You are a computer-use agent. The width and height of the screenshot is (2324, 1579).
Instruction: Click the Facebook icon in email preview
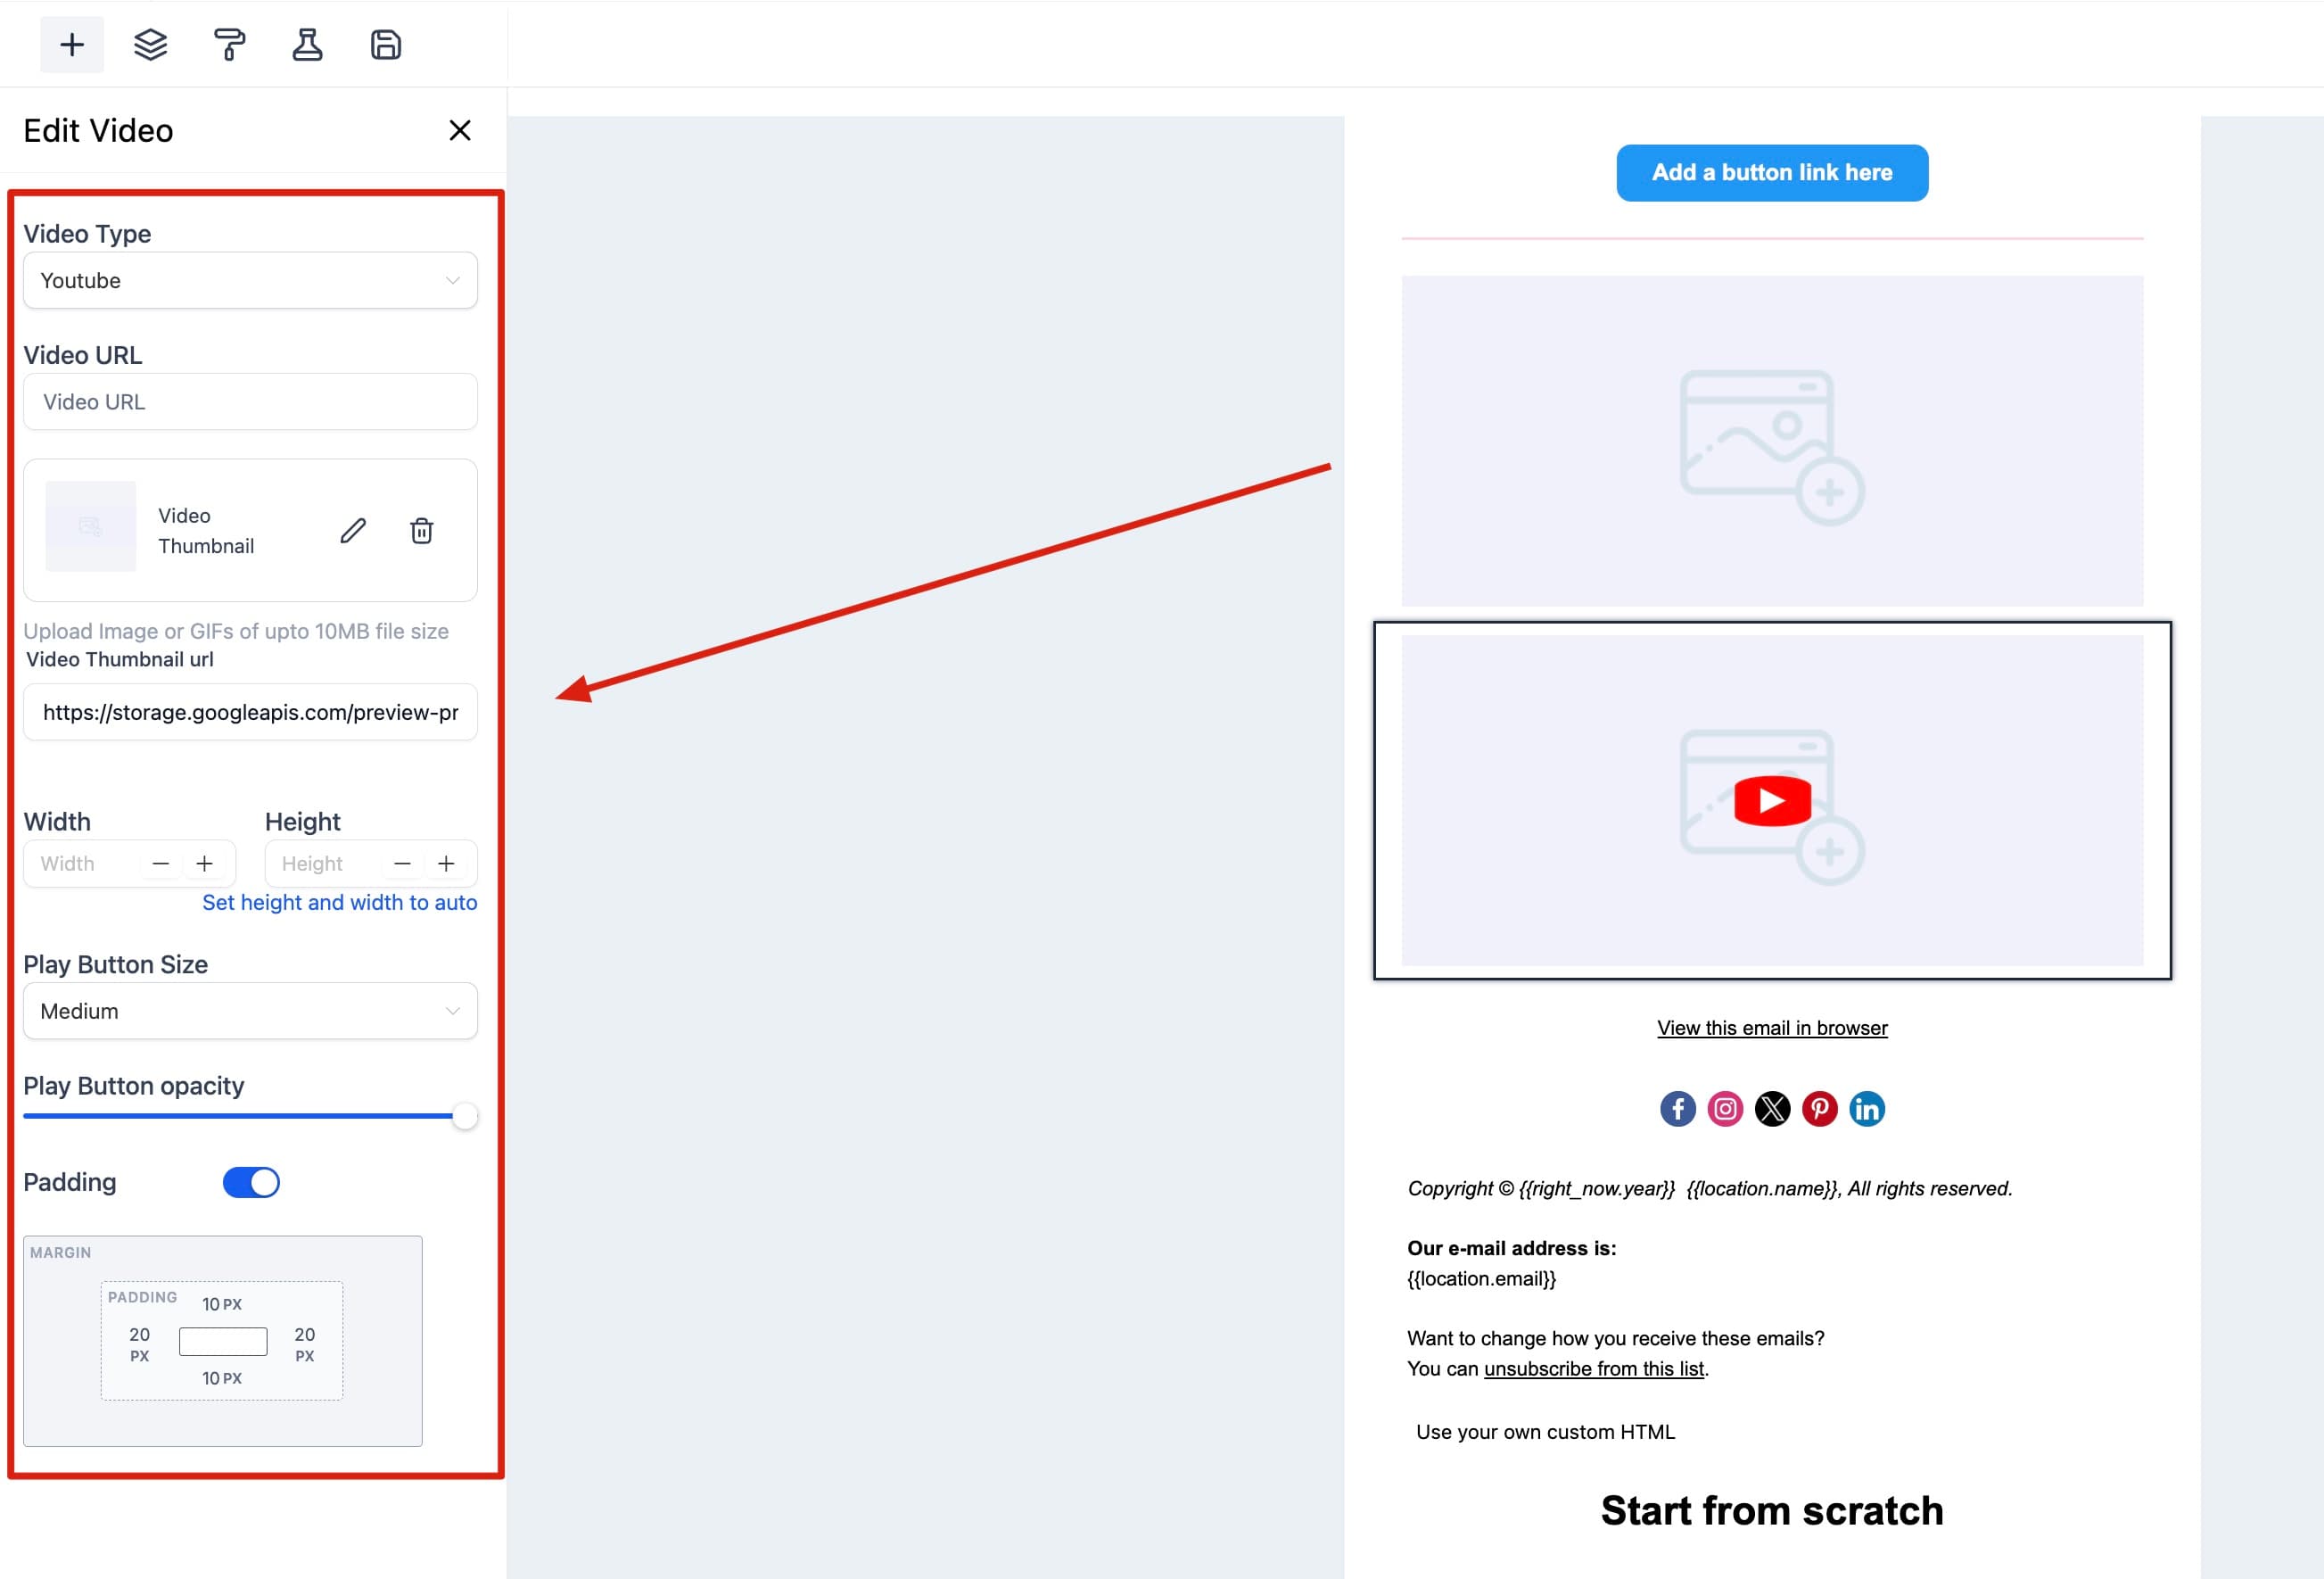coord(1677,1108)
